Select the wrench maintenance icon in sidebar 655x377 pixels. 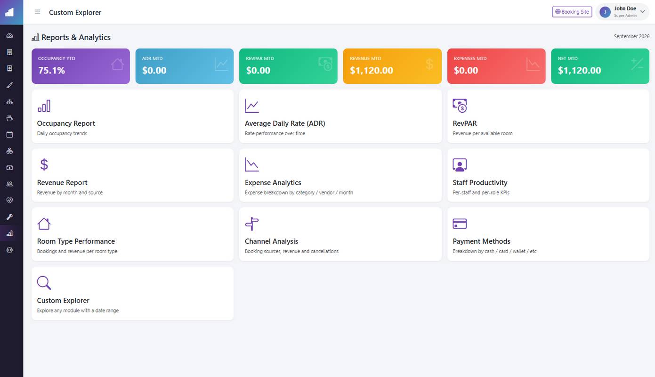coord(9,217)
